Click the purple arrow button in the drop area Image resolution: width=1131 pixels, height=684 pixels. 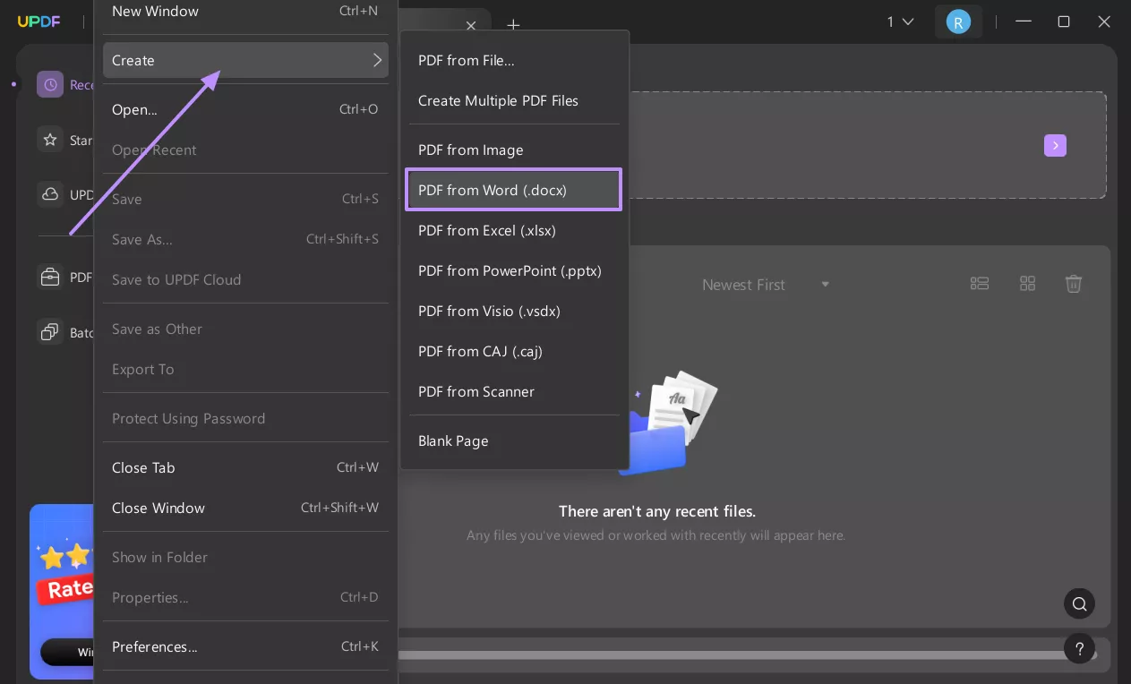[1055, 145]
